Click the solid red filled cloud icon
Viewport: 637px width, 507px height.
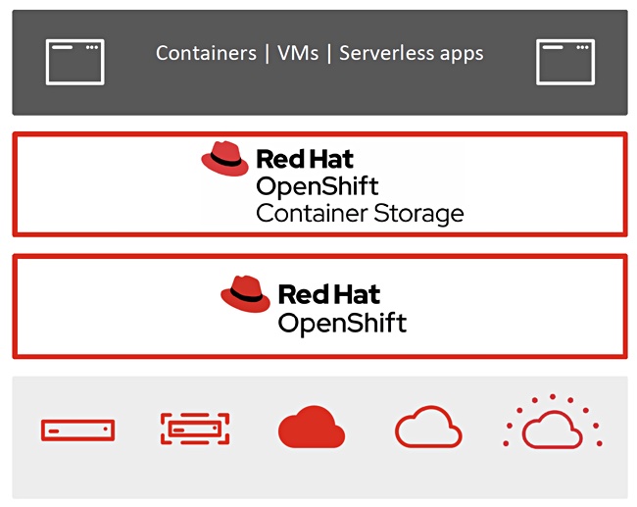pos(312,427)
